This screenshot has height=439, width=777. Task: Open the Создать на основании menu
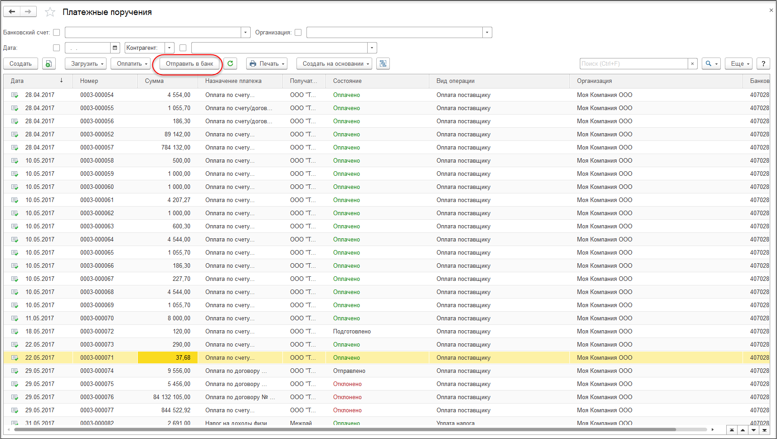(x=334, y=64)
